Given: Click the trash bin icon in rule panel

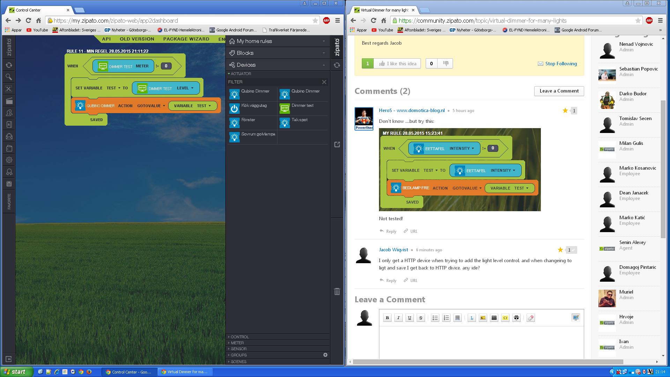Looking at the screenshot, I should [337, 291].
